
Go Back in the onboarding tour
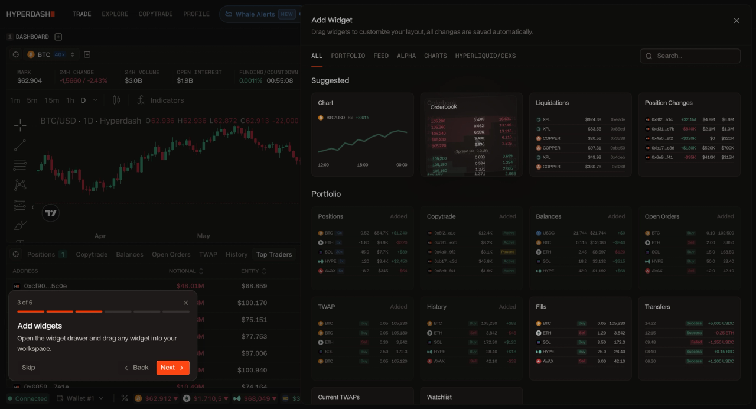point(136,368)
